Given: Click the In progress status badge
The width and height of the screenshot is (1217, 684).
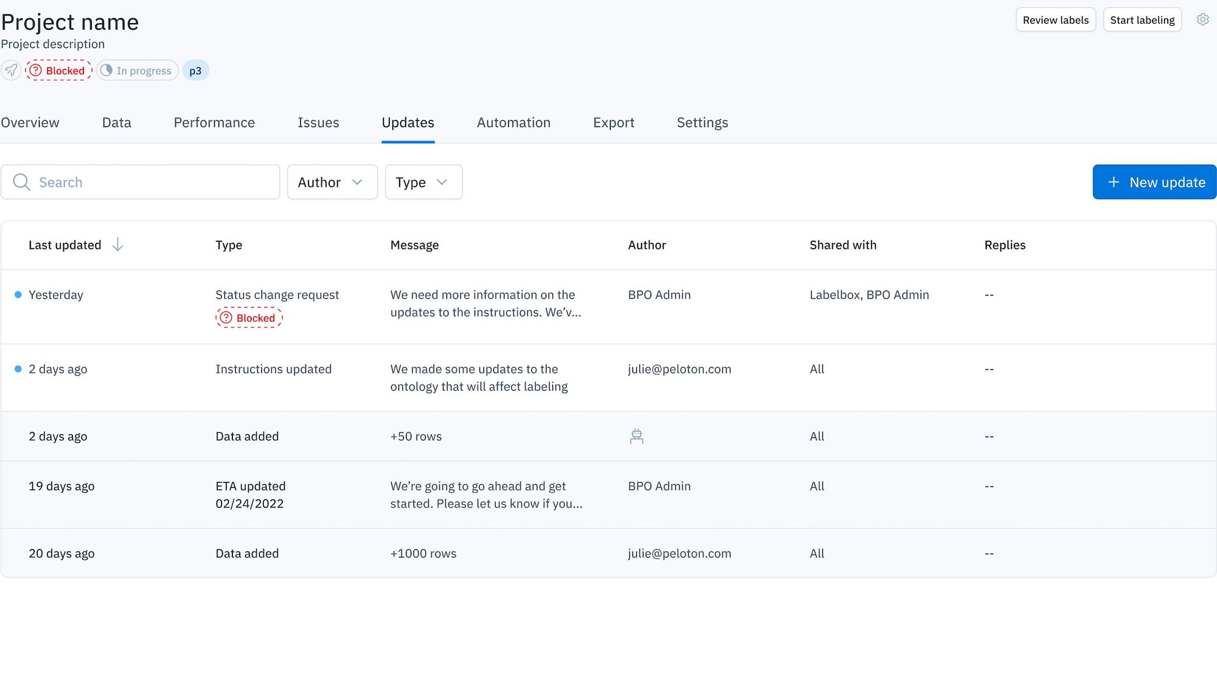Looking at the screenshot, I should pyautogui.click(x=138, y=71).
